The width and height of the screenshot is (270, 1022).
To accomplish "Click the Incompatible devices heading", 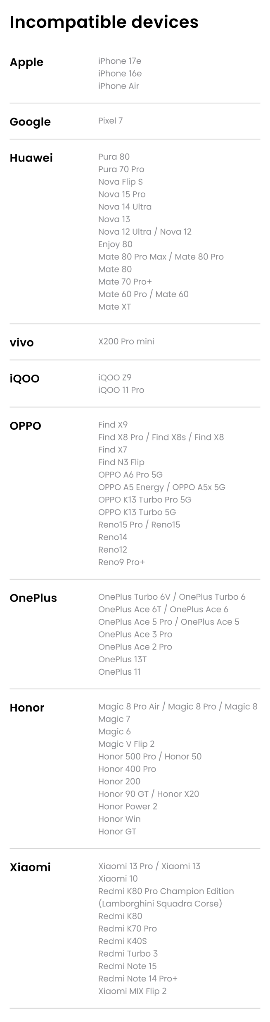I will pyautogui.click(x=104, y=22).
